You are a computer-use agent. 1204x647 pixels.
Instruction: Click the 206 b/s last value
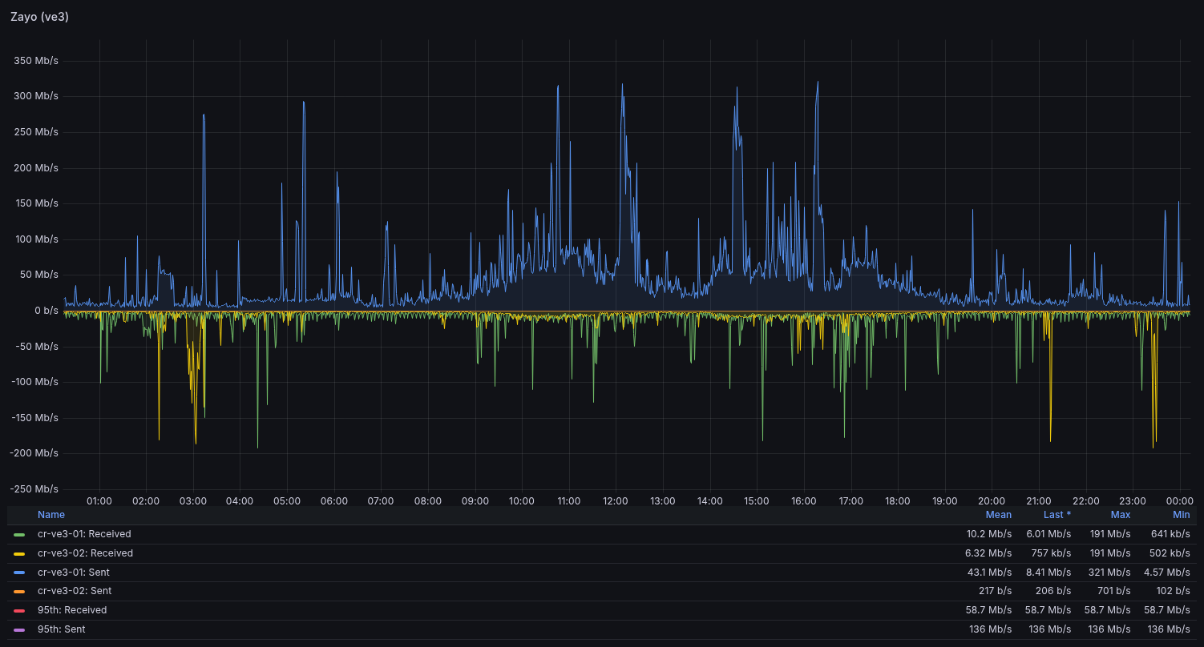pos(1054,591)
